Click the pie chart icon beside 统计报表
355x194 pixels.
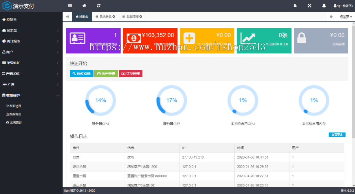(x=4, y=41)
